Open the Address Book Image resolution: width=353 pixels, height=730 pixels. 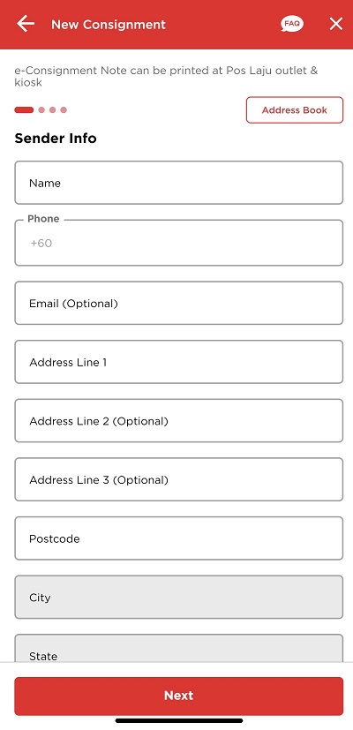click(295, 110)
